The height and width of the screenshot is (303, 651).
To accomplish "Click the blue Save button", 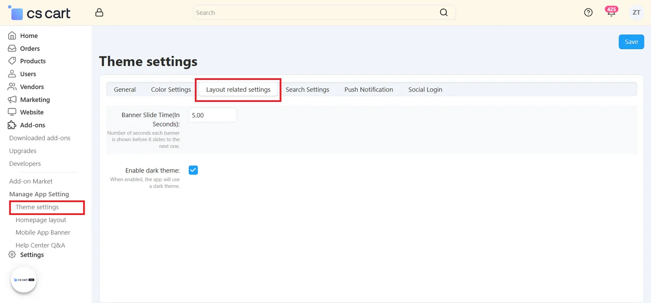I will coord(631,42).
